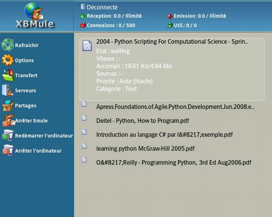Click the red Emission up arrow icon
This screenshot has height=217, width=272.
click(170, 16)
